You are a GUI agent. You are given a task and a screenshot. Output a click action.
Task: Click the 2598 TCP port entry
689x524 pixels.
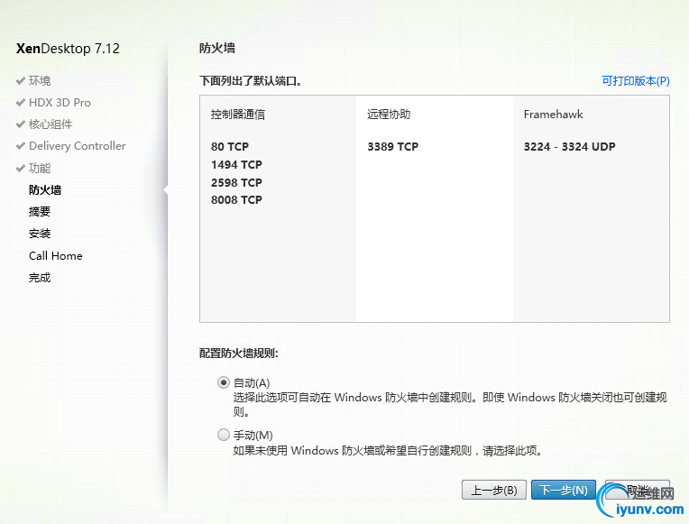[x=236, y=182]
